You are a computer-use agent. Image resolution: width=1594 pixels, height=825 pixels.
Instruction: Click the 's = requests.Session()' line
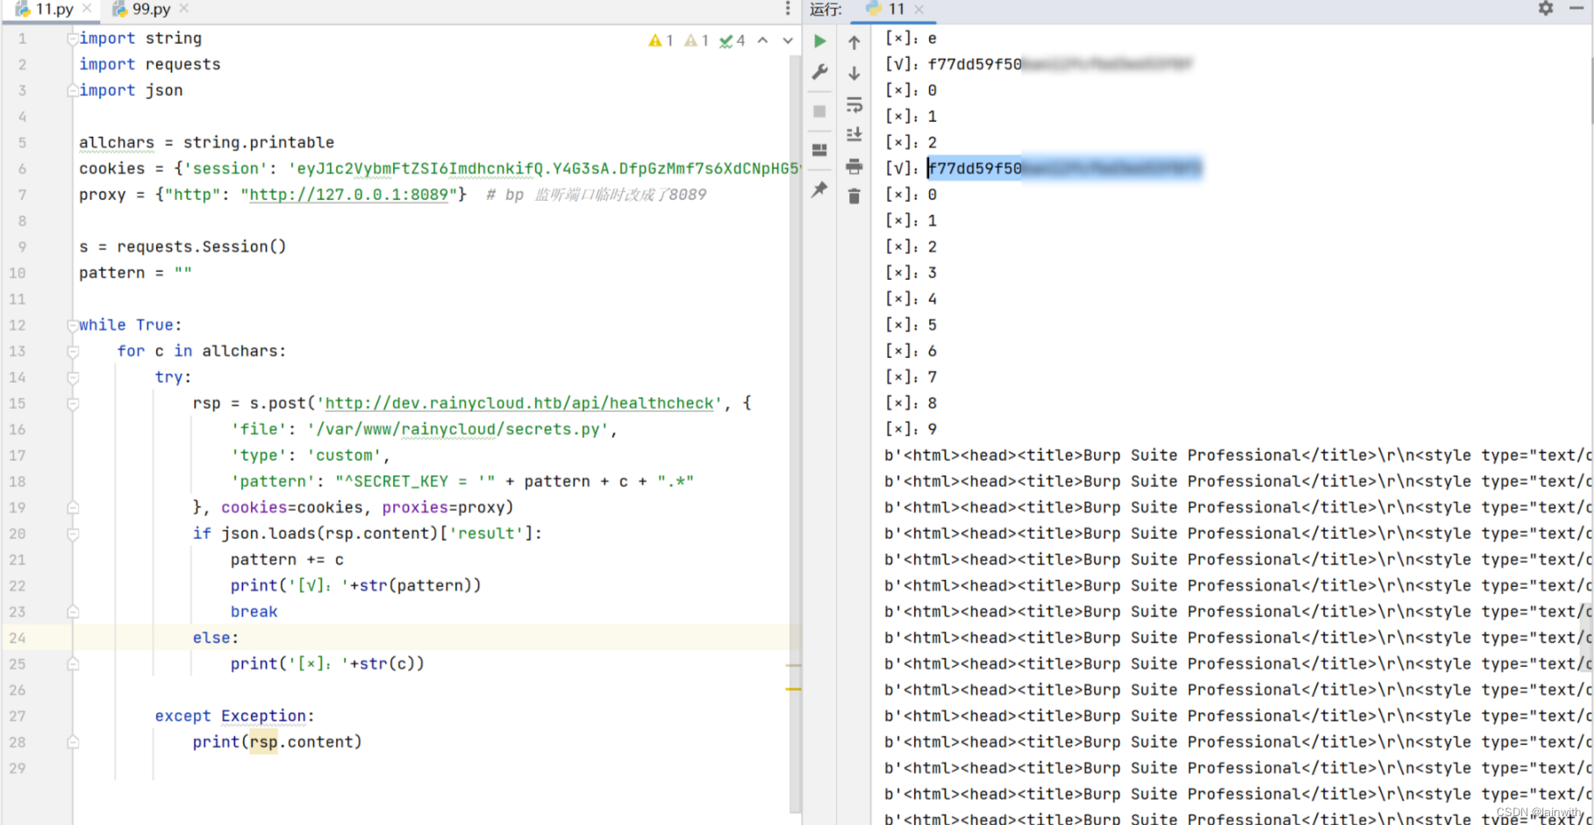tap(182, 247)
